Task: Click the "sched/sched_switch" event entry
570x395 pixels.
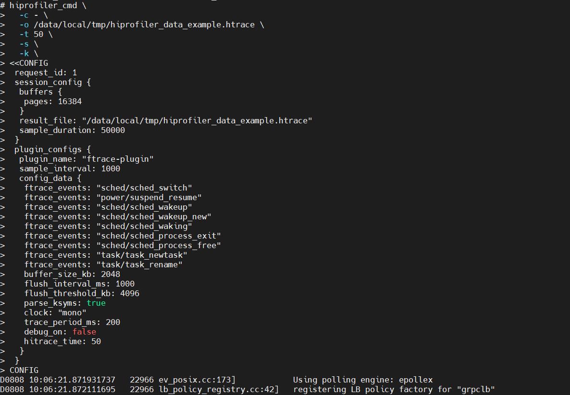Action: [144, 188]
